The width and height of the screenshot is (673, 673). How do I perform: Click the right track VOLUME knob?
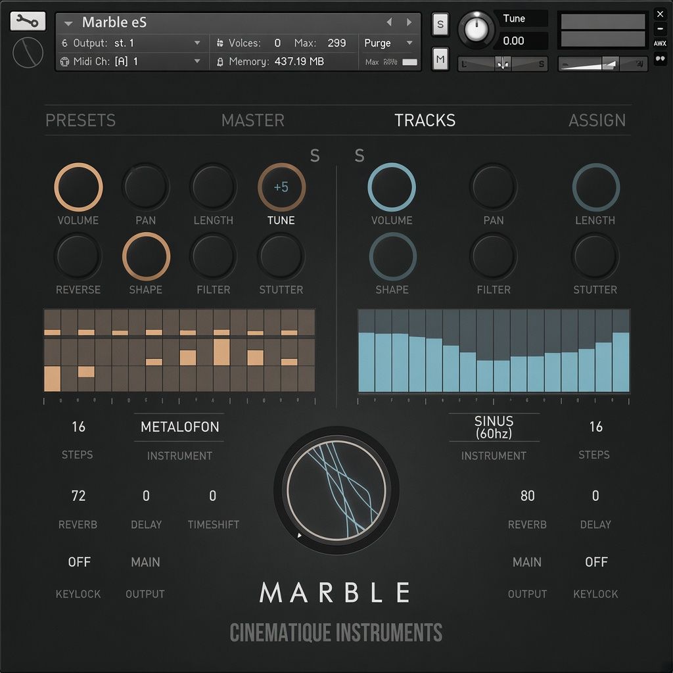pyautogui.click(x=392, y=187)
